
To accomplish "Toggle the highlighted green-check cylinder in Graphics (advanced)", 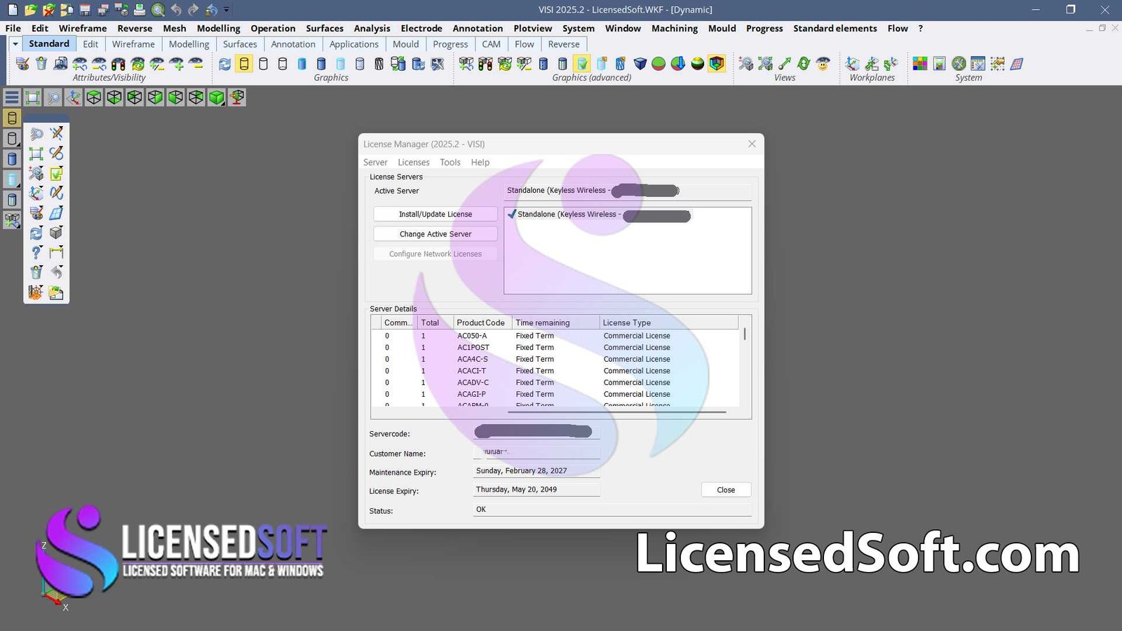I will point(582,64).
